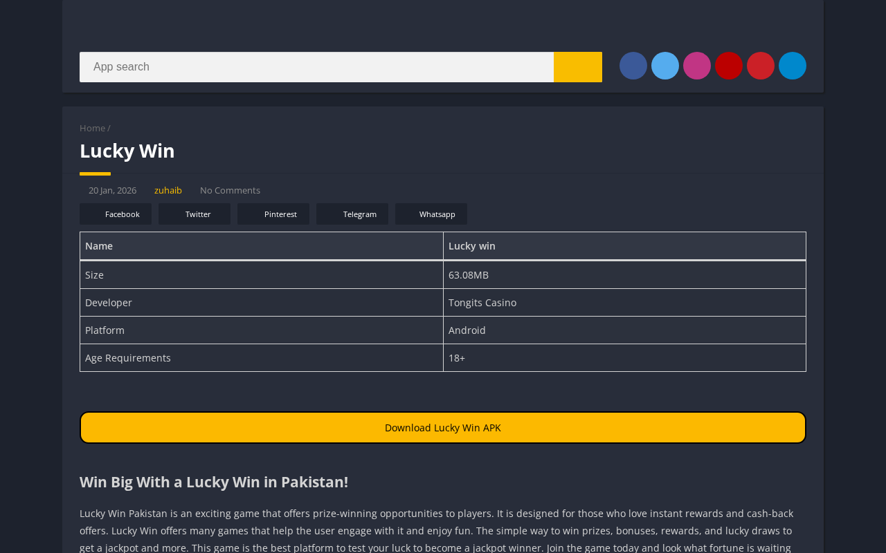Click the 20 Jan, 2026 post date

[112, 190]
